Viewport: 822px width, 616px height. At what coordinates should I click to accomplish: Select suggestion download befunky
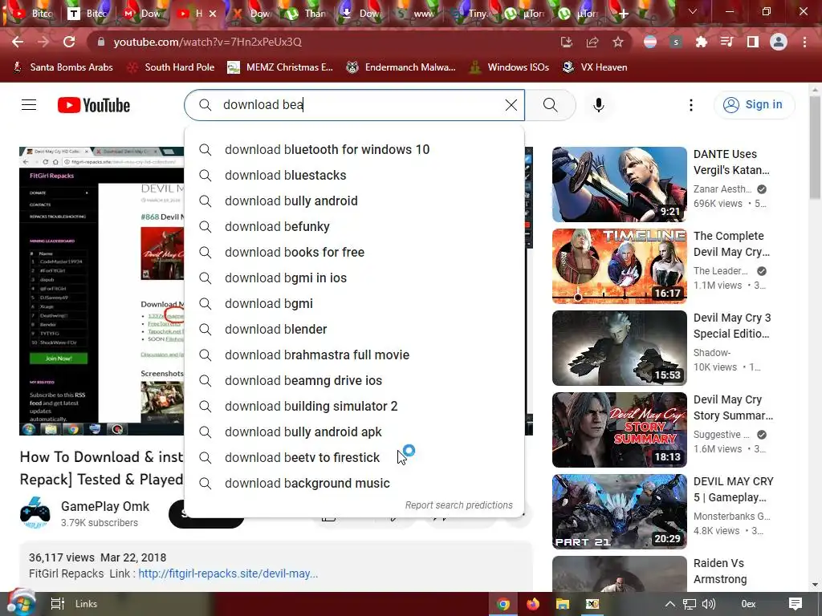point(354,227)
